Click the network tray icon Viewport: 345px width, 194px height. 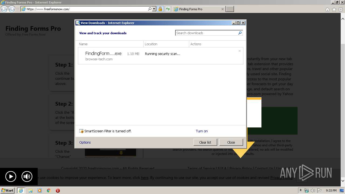tap(306, 190)
